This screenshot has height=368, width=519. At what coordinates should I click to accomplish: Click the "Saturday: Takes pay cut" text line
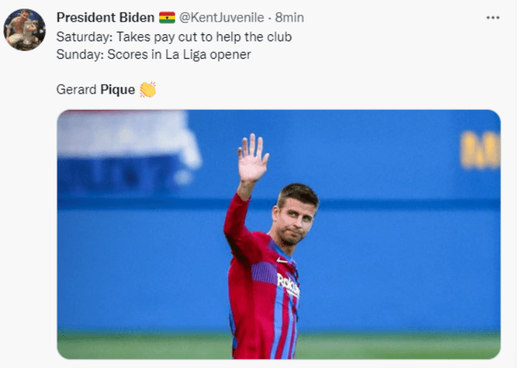pos(174,37)
